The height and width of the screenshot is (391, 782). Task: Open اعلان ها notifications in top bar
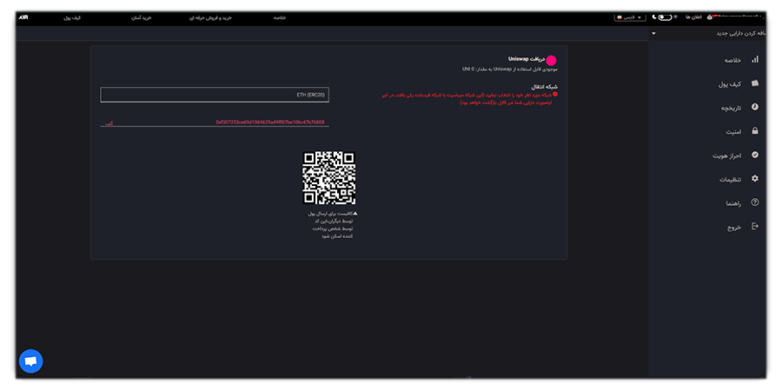point(693,17)
